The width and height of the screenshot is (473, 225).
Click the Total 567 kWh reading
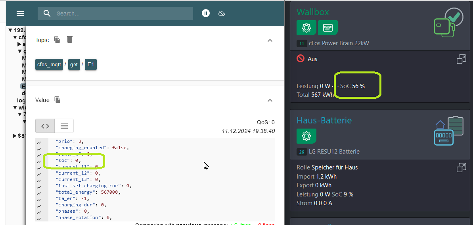[x=315, y=95]
